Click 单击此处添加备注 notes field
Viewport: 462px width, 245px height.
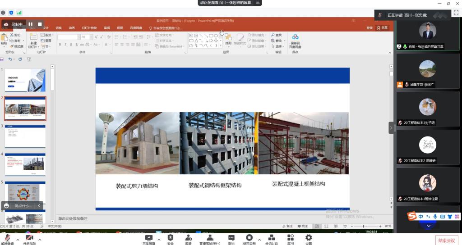point(73,218)
